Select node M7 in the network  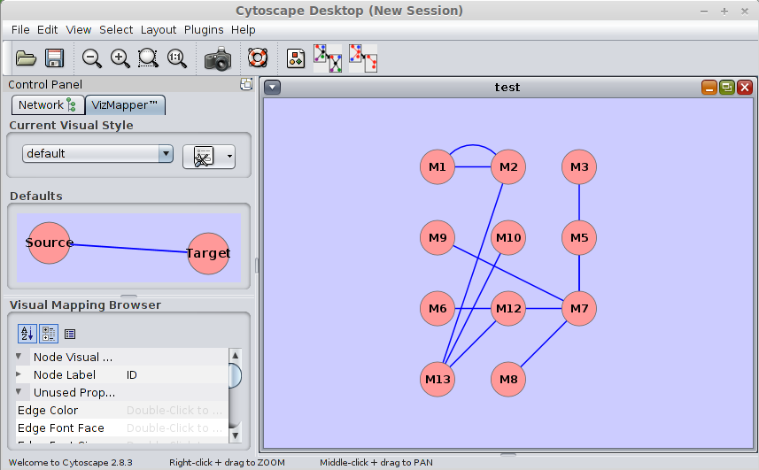(579, 309)
